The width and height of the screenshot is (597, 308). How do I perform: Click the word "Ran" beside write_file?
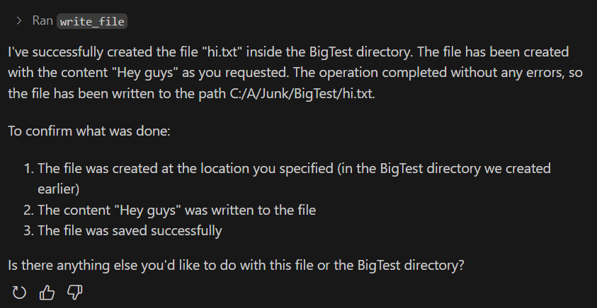(x=42, y=21)
